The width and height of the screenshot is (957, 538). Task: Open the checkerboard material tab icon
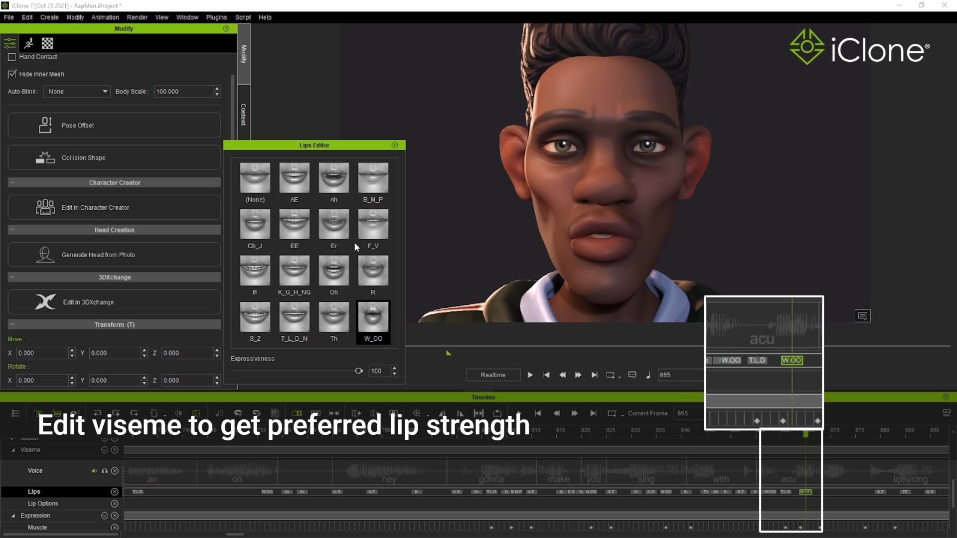pyautogui.click(x=47, y=43)
